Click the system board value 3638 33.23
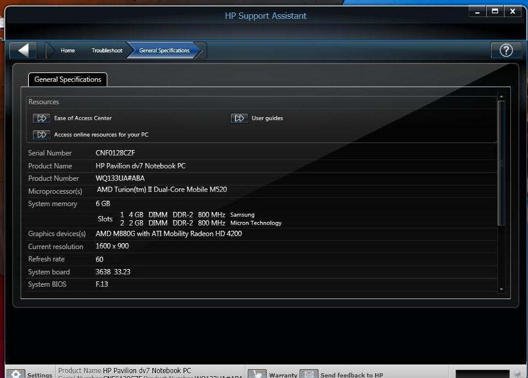Viewport: 528px width, 378px height. point(113,272)
